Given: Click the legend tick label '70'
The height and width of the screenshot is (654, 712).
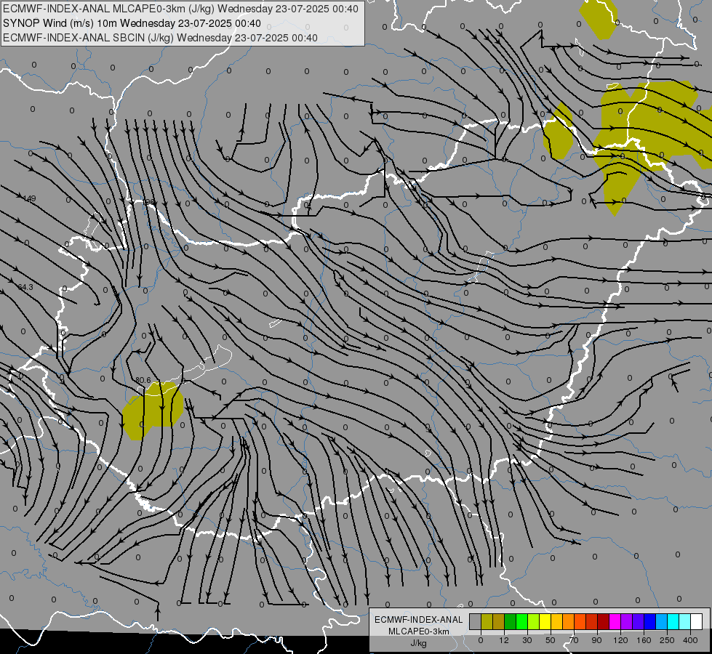Looking at the screenshot, I should [x=574, y=640].
